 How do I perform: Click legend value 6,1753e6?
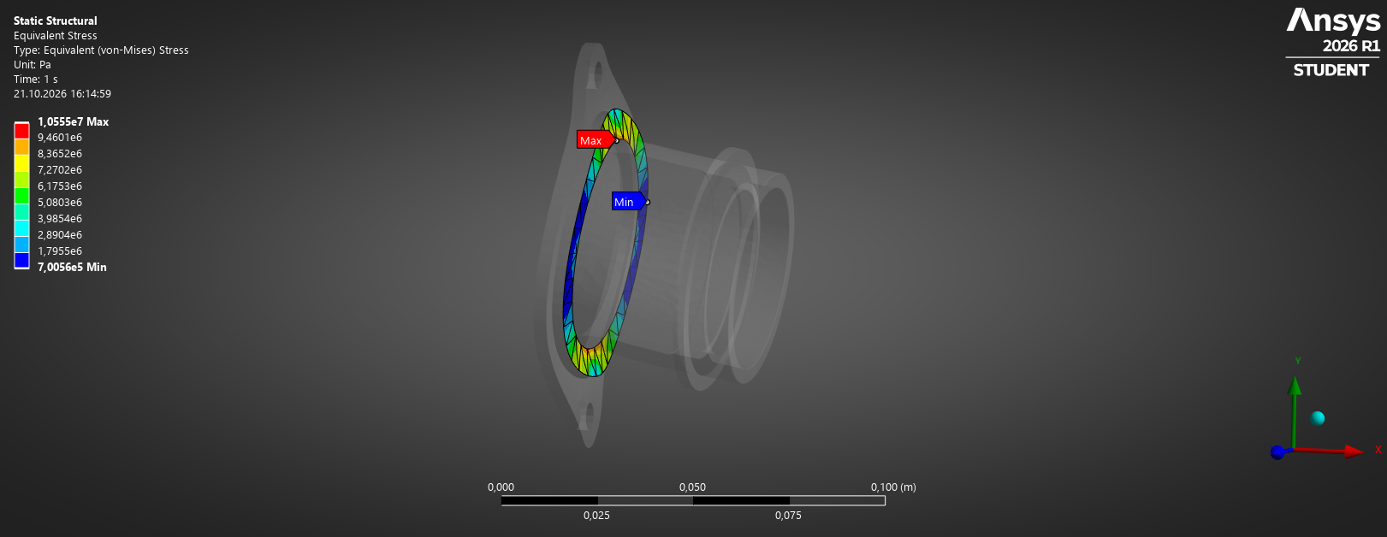tap(60, 186)
